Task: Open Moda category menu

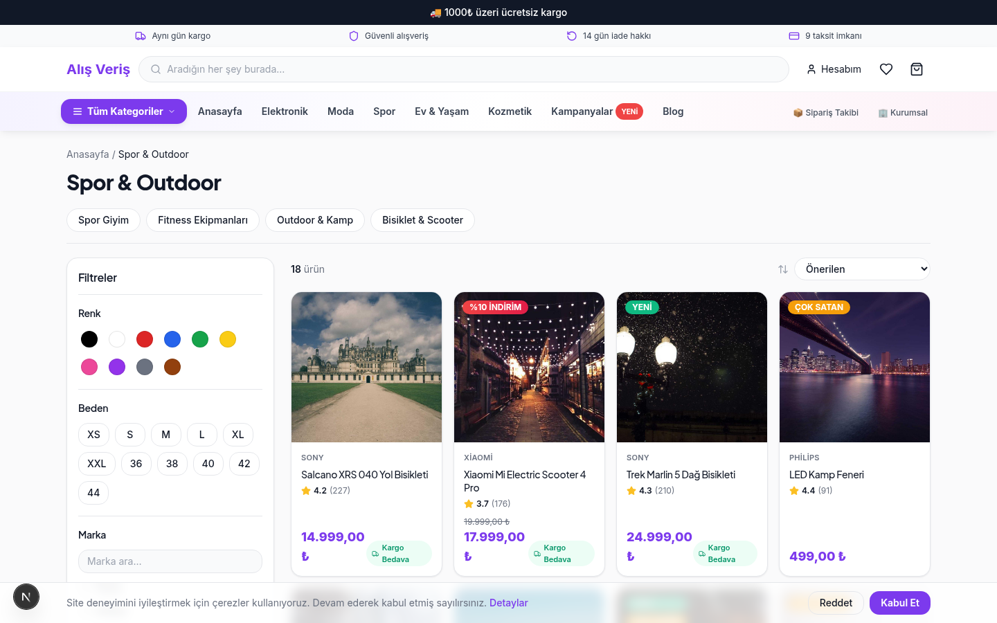Action: click(x=341, y=111)
